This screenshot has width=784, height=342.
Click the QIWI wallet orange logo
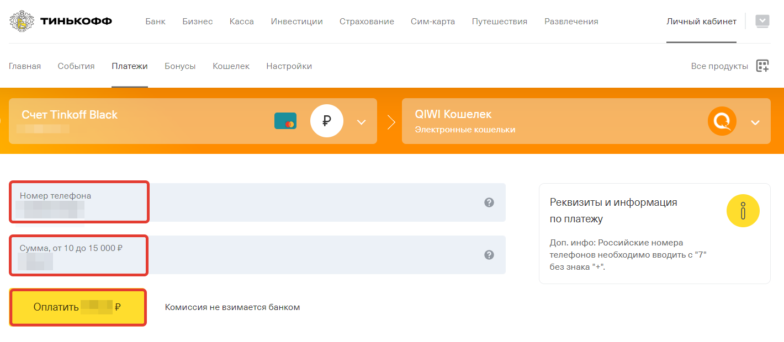coord(722,121)
